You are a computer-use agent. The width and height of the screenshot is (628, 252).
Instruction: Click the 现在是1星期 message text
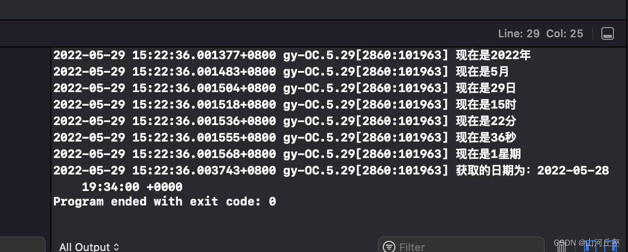click(x=488, y=154)
